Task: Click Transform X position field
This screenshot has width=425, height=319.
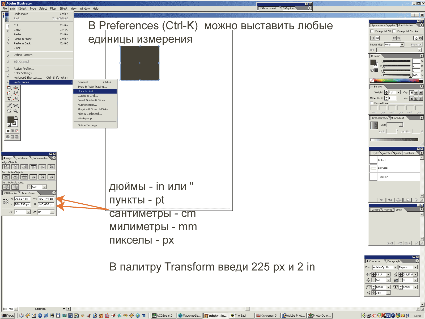Action: pos(22,199)
